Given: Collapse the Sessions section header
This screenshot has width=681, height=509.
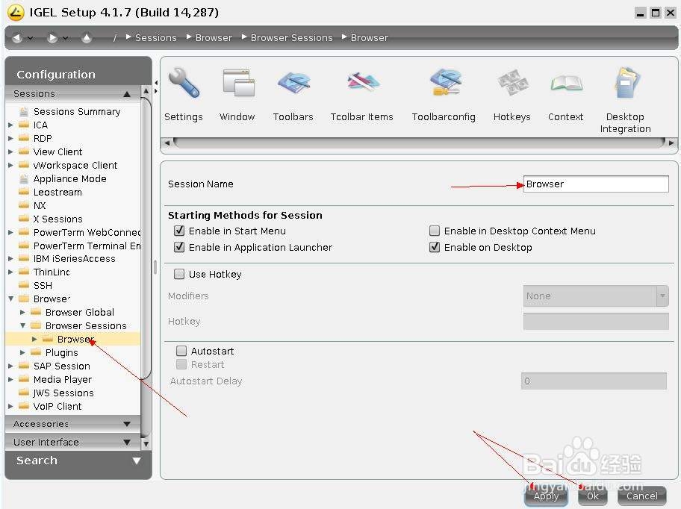Looking at the screenshot, I should 72,93.
